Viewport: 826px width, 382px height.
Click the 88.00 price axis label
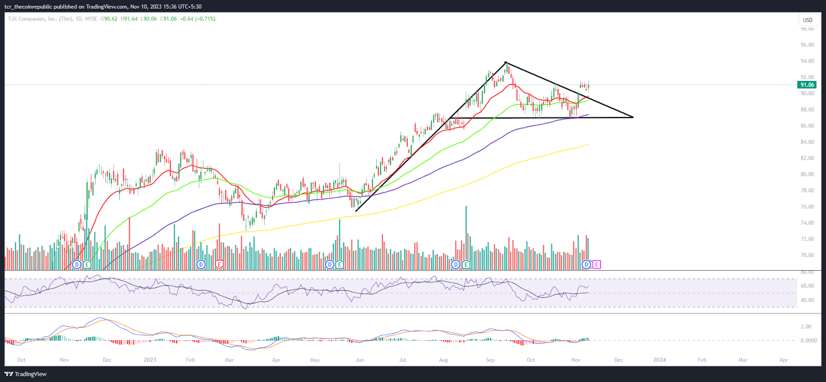[807, 109]
